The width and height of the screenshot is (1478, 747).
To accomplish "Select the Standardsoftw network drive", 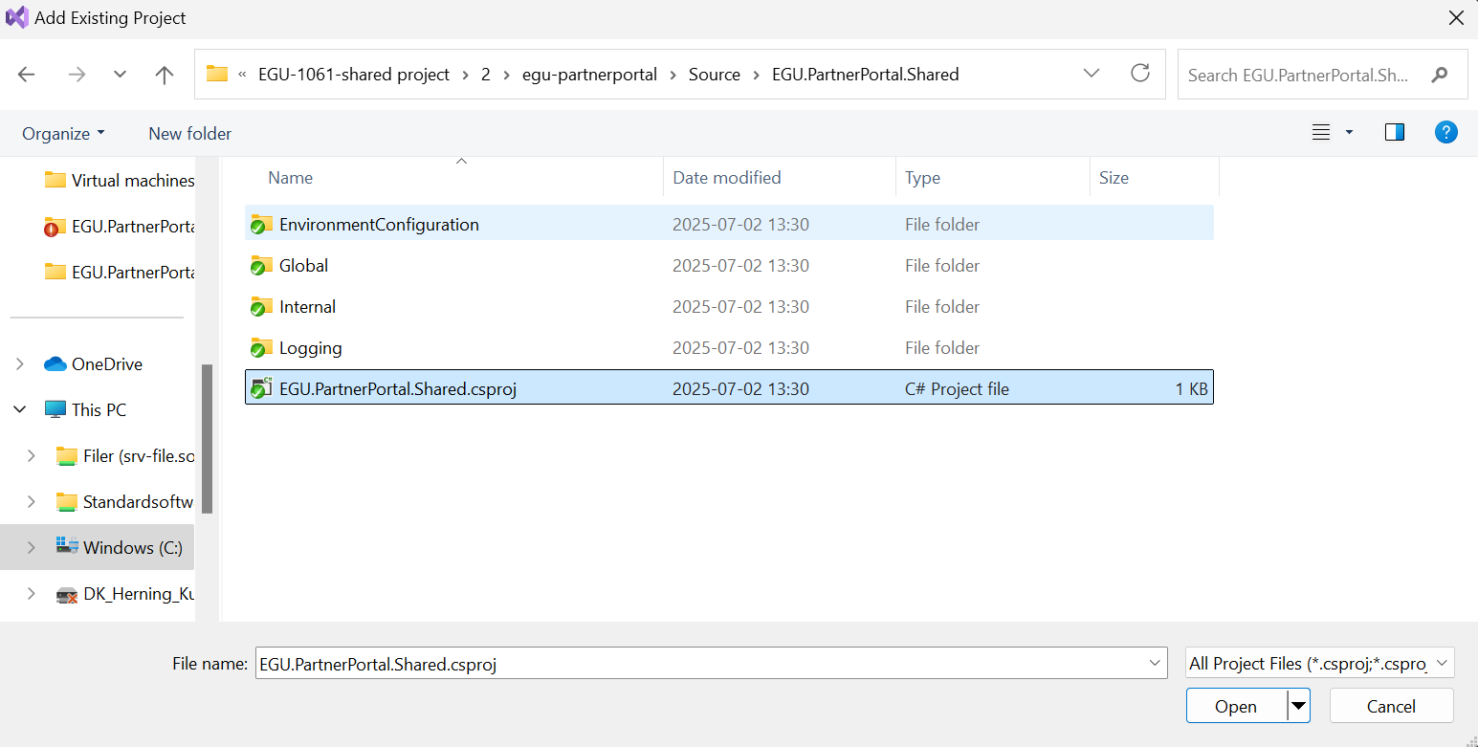I will click(125, 502).
